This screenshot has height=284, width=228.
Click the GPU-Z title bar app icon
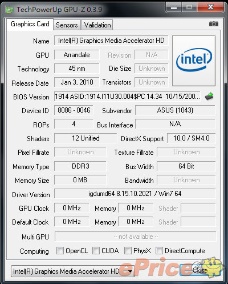click(9, 10)
